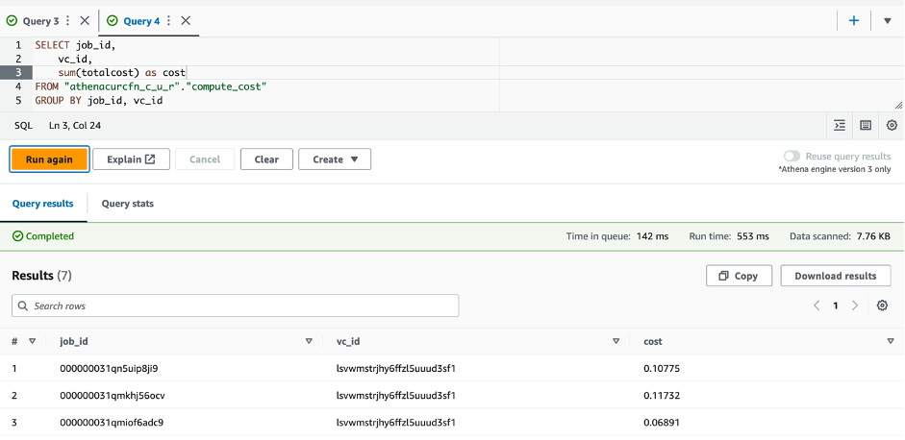This screenshot has width=905, height=440.
Task: Open the query tabs list dropdown arrow
Action: (887, 20)
